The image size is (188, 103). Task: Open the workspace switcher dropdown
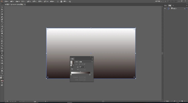(159, 1)
